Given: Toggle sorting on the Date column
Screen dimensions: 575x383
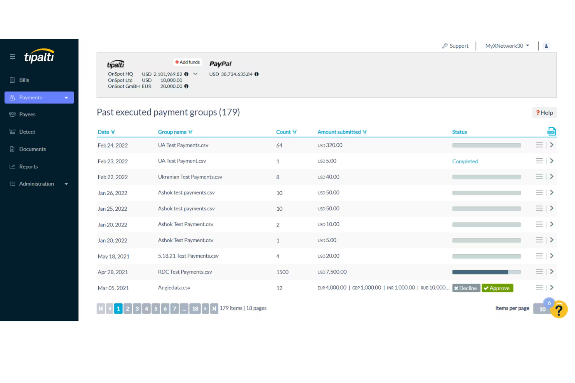Looking at the screenshot, I should coord(113,132).
